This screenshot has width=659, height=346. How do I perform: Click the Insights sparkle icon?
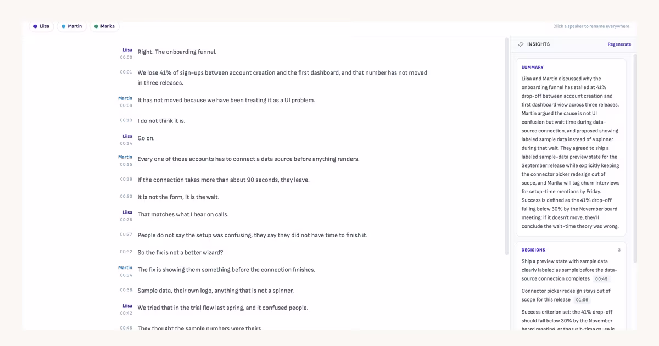tap(521, 44)
